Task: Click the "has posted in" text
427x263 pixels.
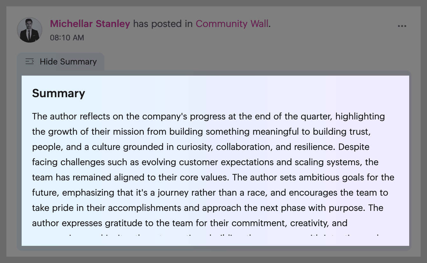Action: (x=163, y=24)
